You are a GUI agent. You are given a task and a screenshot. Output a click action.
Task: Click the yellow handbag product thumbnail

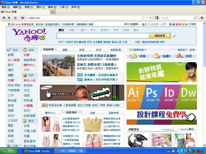(92, 124)
